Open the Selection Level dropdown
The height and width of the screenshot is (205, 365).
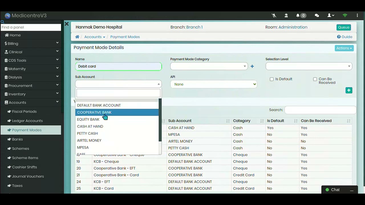309,66
